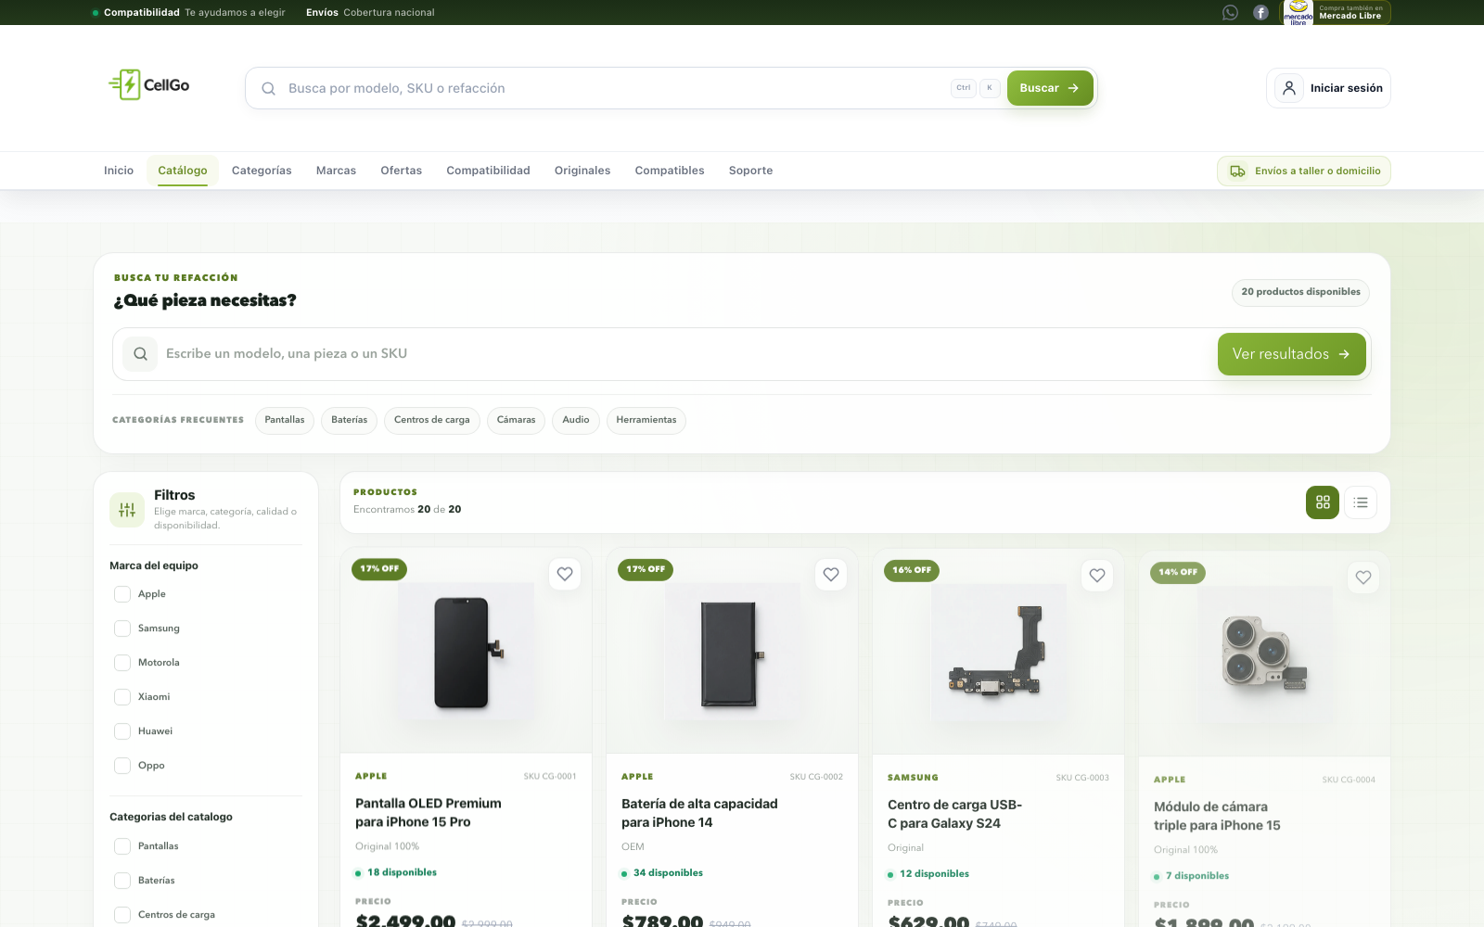
Task: Favorite the Centro de carga USB-C product
Action: point(1097,576)
